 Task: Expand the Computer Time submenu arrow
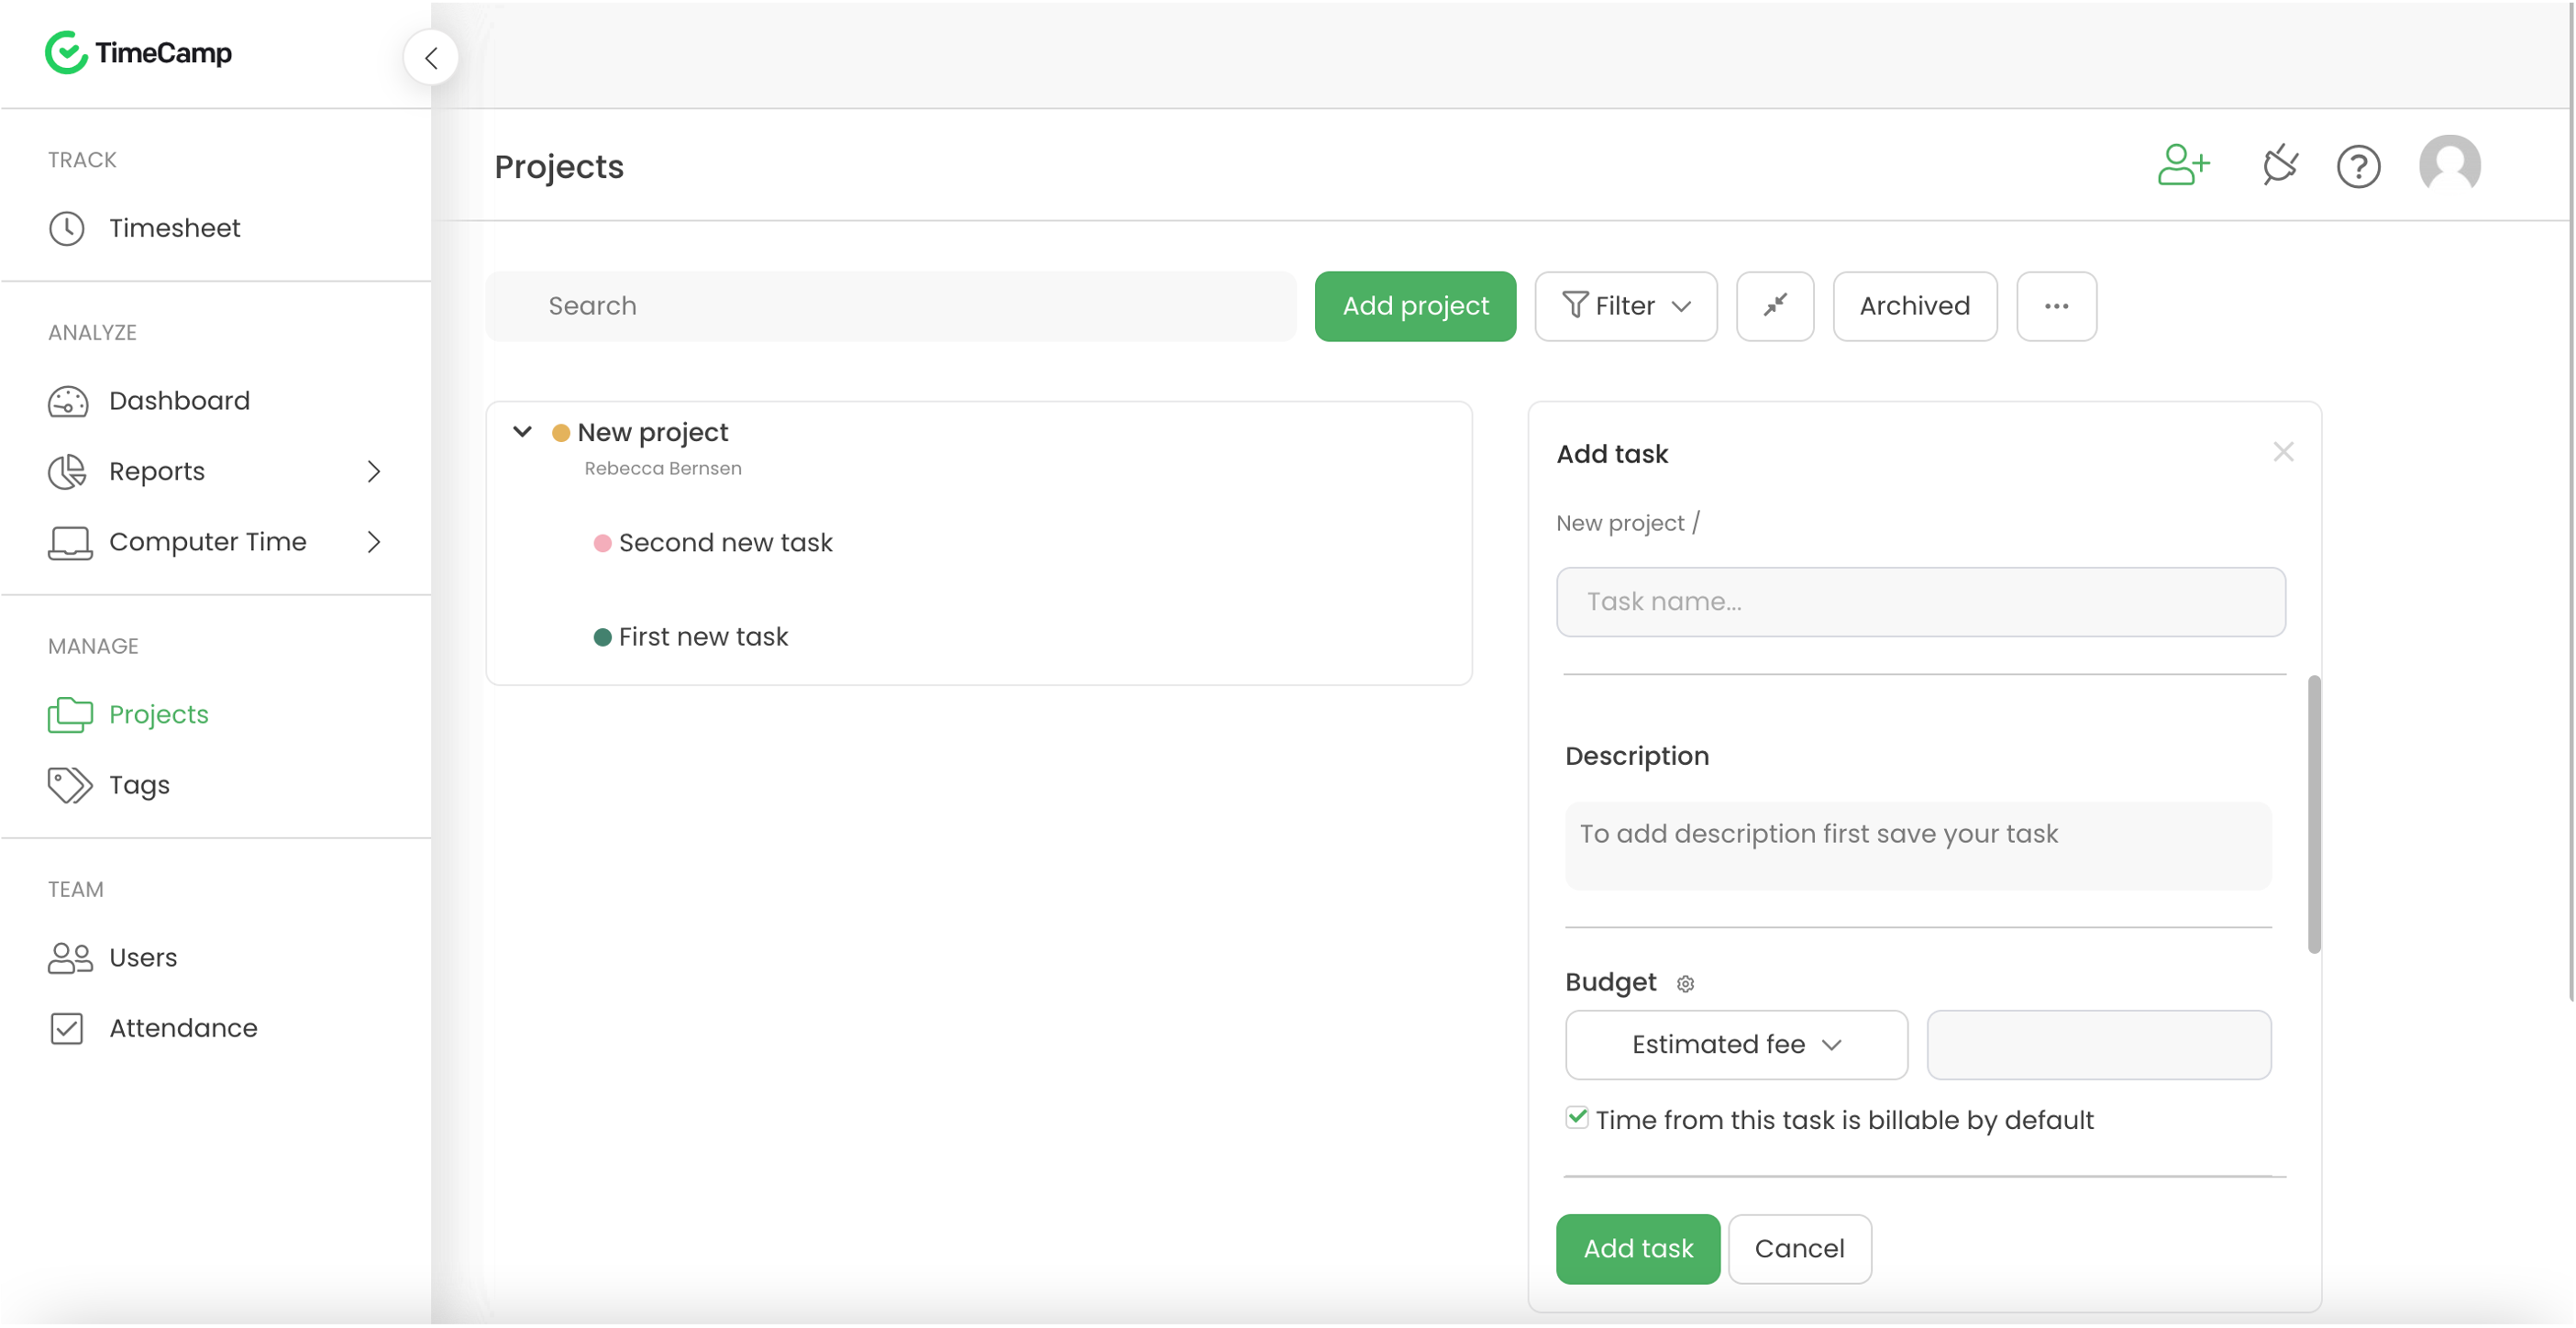[x=374, y=542]
